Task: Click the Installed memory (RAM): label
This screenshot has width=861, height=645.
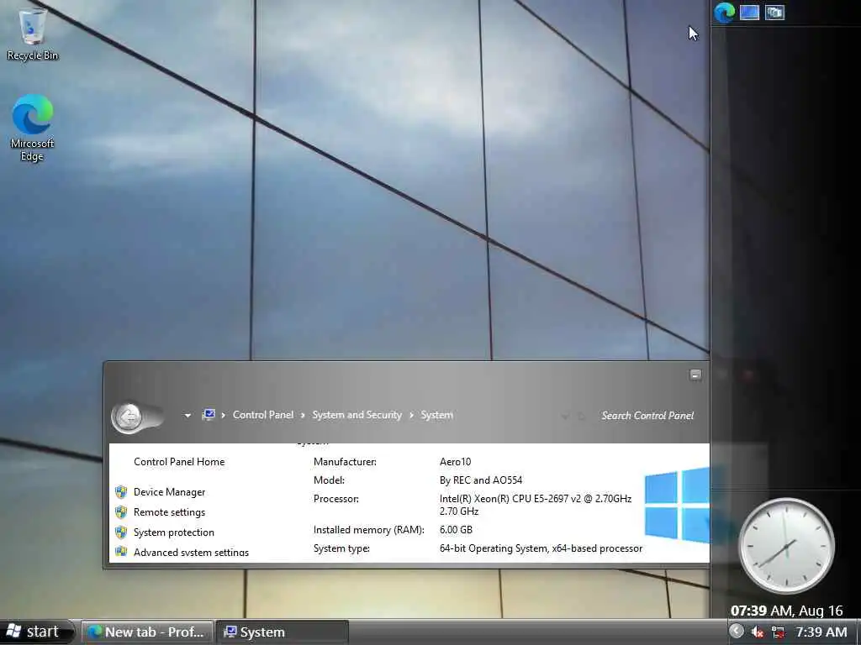Action: pyautogui.click(x=369, y=530)
